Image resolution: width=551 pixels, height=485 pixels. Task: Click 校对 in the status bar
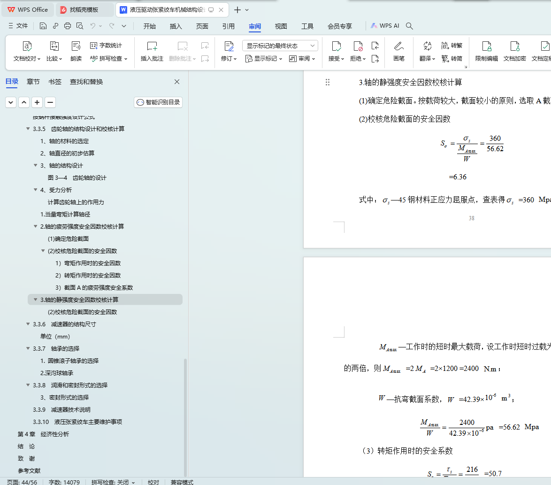coord(153,482)
